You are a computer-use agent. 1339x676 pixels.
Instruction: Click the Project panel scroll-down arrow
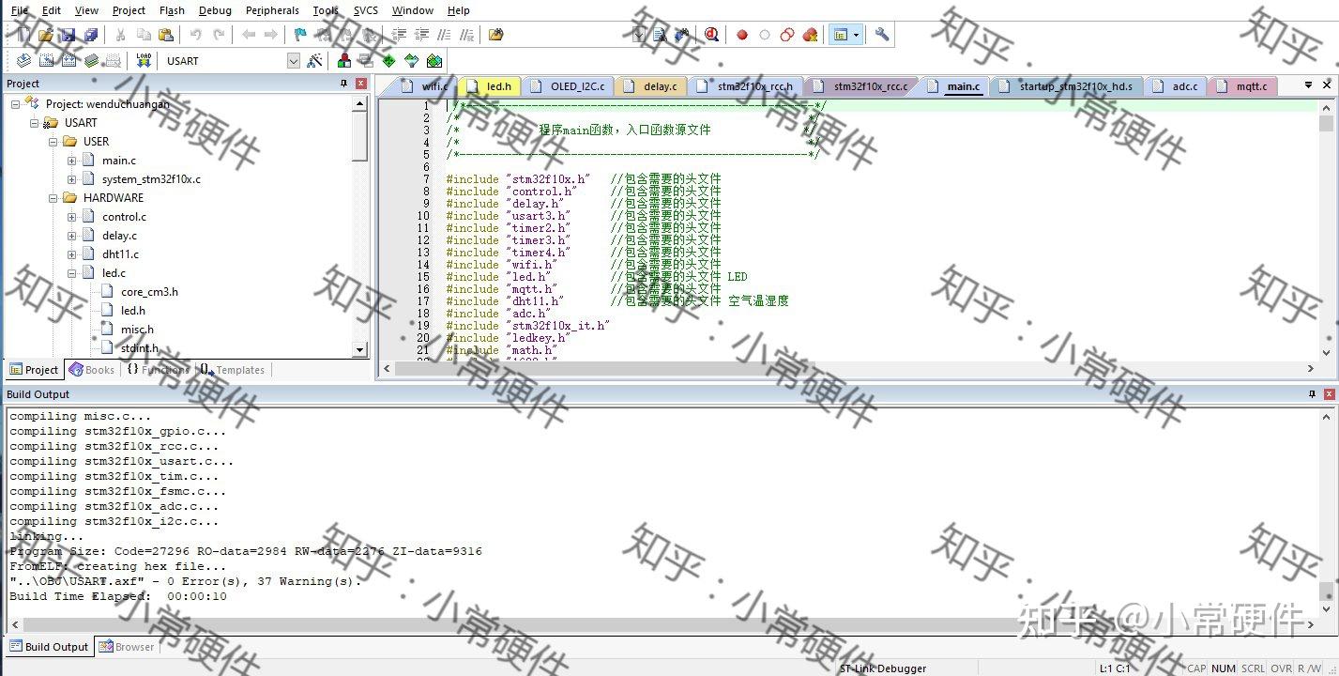point(359,349)
